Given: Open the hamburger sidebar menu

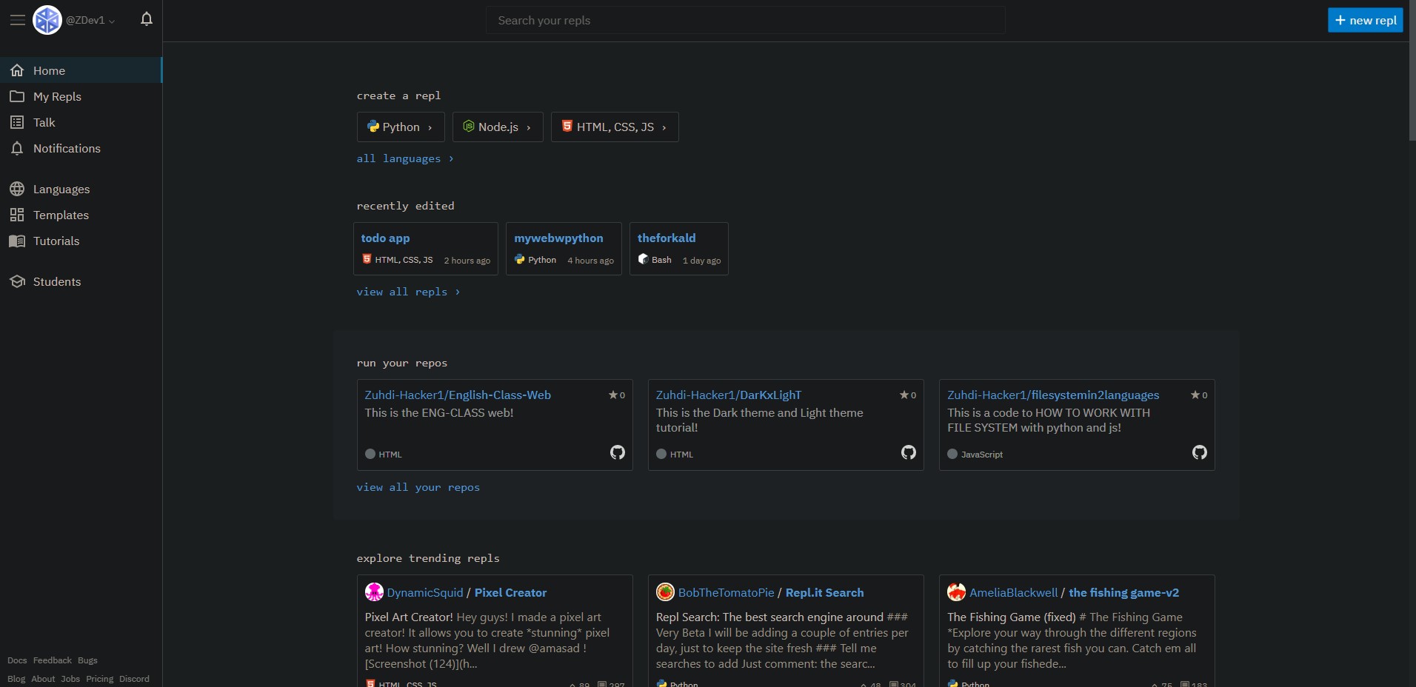Looking at the screenshot, I should point(17,21).
